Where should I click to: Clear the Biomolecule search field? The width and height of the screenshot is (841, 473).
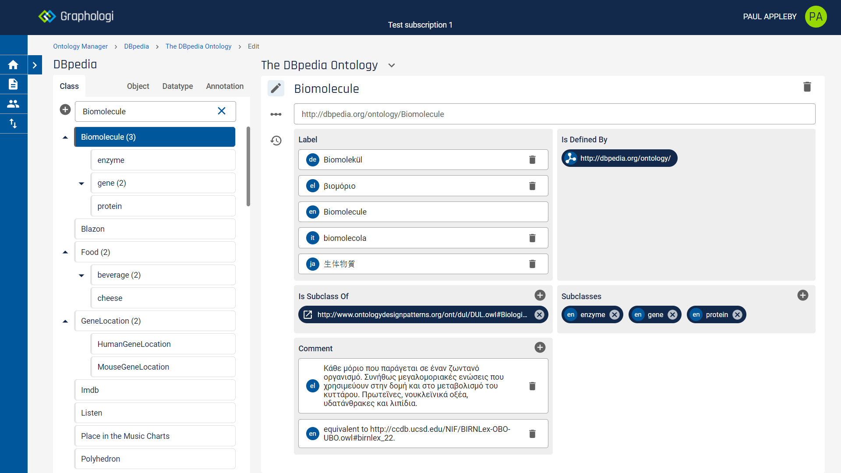(222, 111)
